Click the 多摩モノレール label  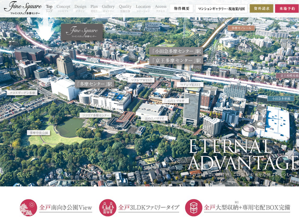coord(241,28)
